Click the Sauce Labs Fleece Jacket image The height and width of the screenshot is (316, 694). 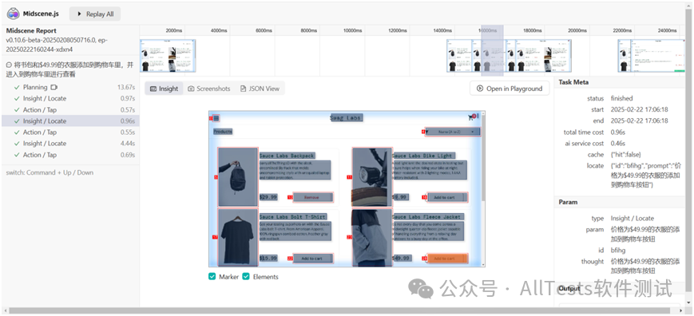click(372, 237)
